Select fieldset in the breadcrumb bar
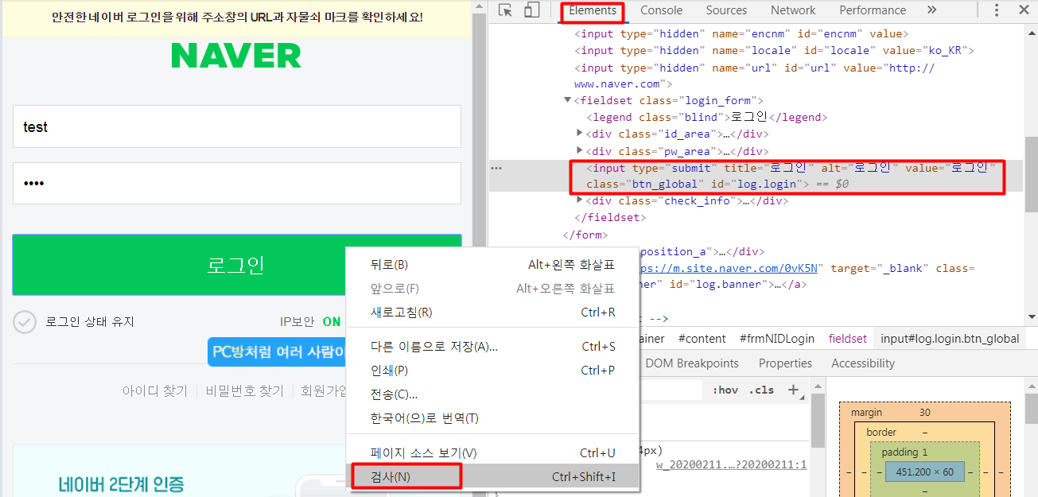The height and width of the screenshot is (497, 1038). coord(848,339)
